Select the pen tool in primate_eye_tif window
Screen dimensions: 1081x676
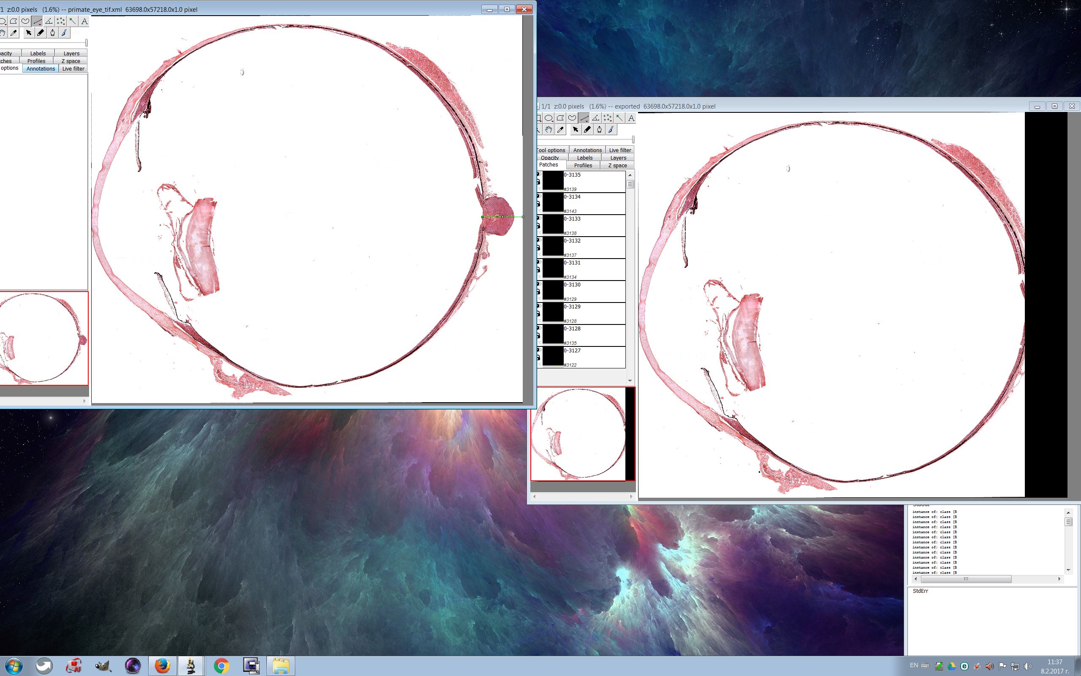click(52, 33)
